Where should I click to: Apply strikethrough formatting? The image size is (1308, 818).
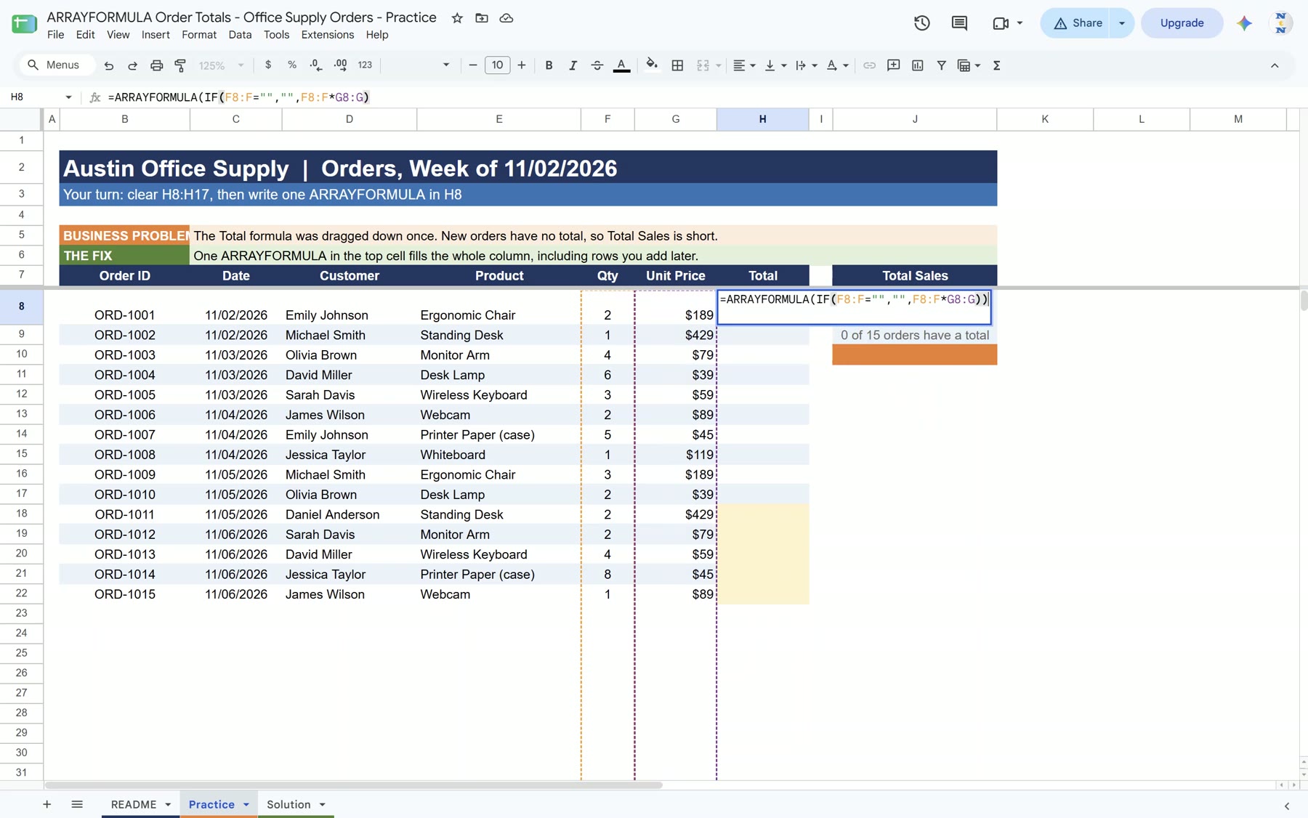597,65
